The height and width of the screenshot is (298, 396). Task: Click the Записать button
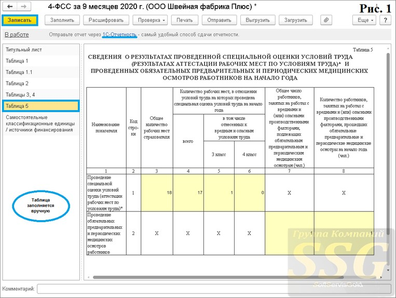click(x=20, y=20)
